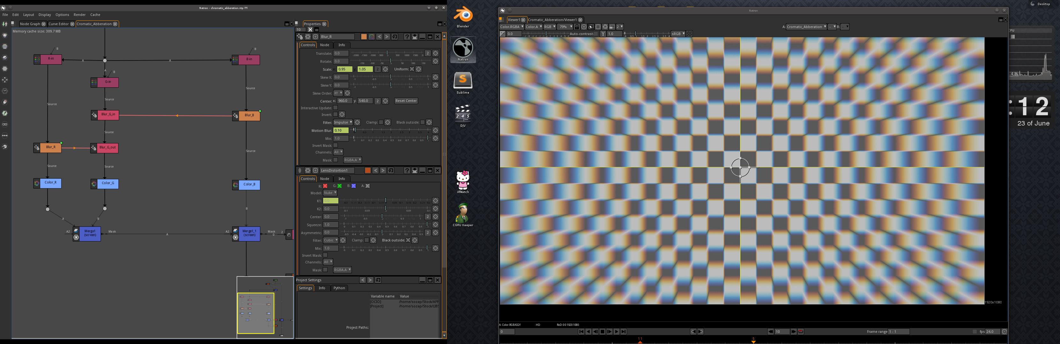Launch Sublime from the desktop dock
This screenshot has height=344, width=1060.
tap(463, 82)
